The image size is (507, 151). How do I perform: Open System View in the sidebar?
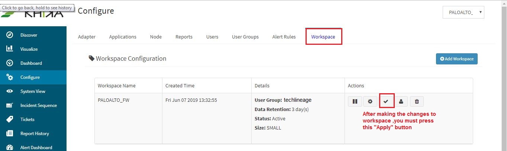pyautogui.click(x=33, y=91)
